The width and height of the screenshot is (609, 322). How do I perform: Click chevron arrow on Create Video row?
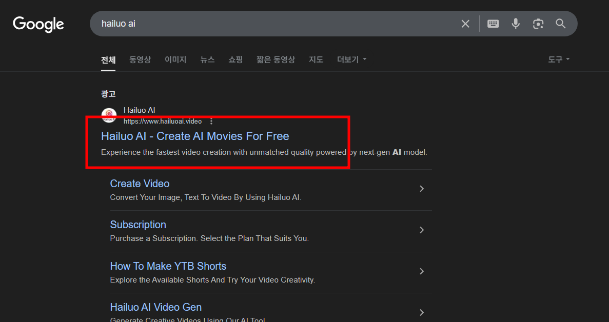[x=422, y=189]
